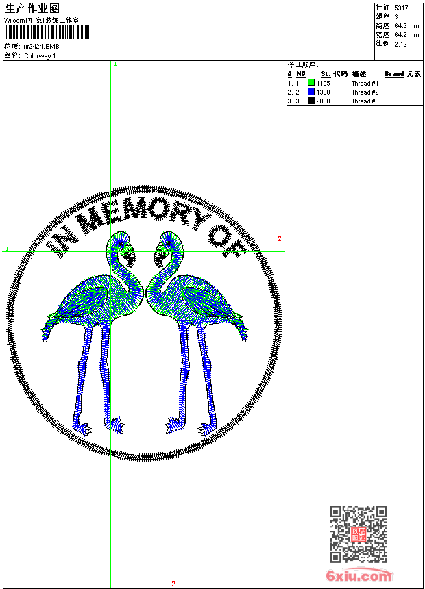The width and height of the screenshot is (425, 589).
Task: Click the width value 64.2 mm
Action: pos(406,35)
